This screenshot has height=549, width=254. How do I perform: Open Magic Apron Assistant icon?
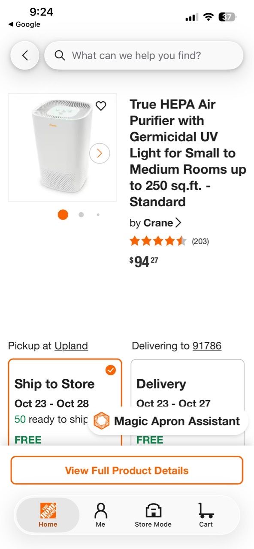coord(102,421)
